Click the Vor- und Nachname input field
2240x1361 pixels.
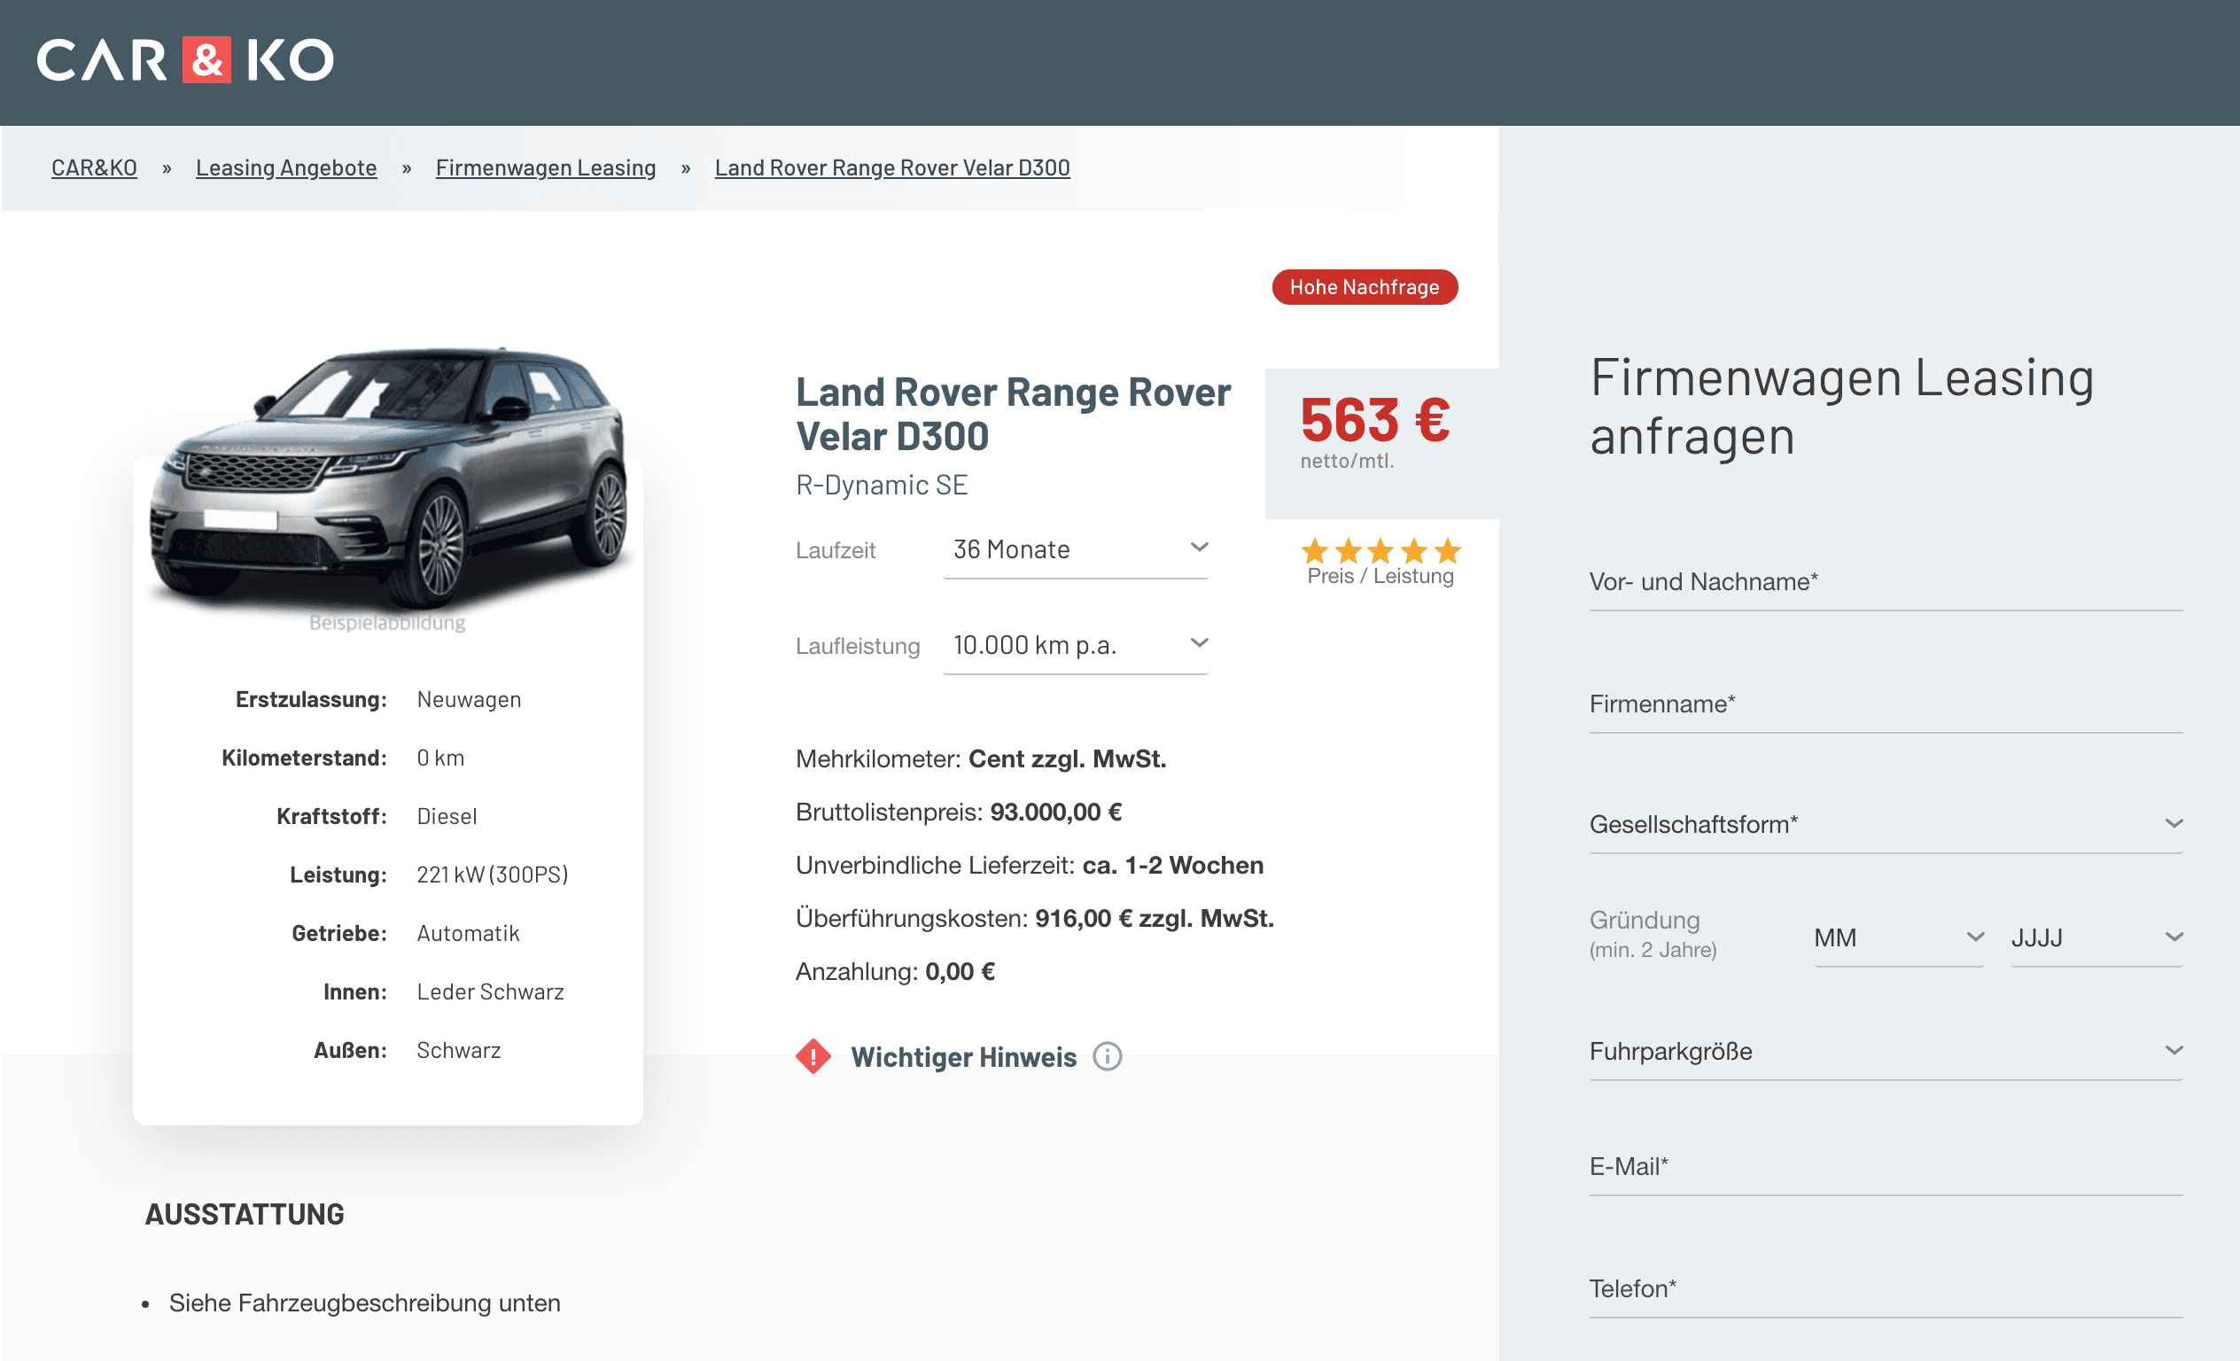click(x=1886, y=582)
